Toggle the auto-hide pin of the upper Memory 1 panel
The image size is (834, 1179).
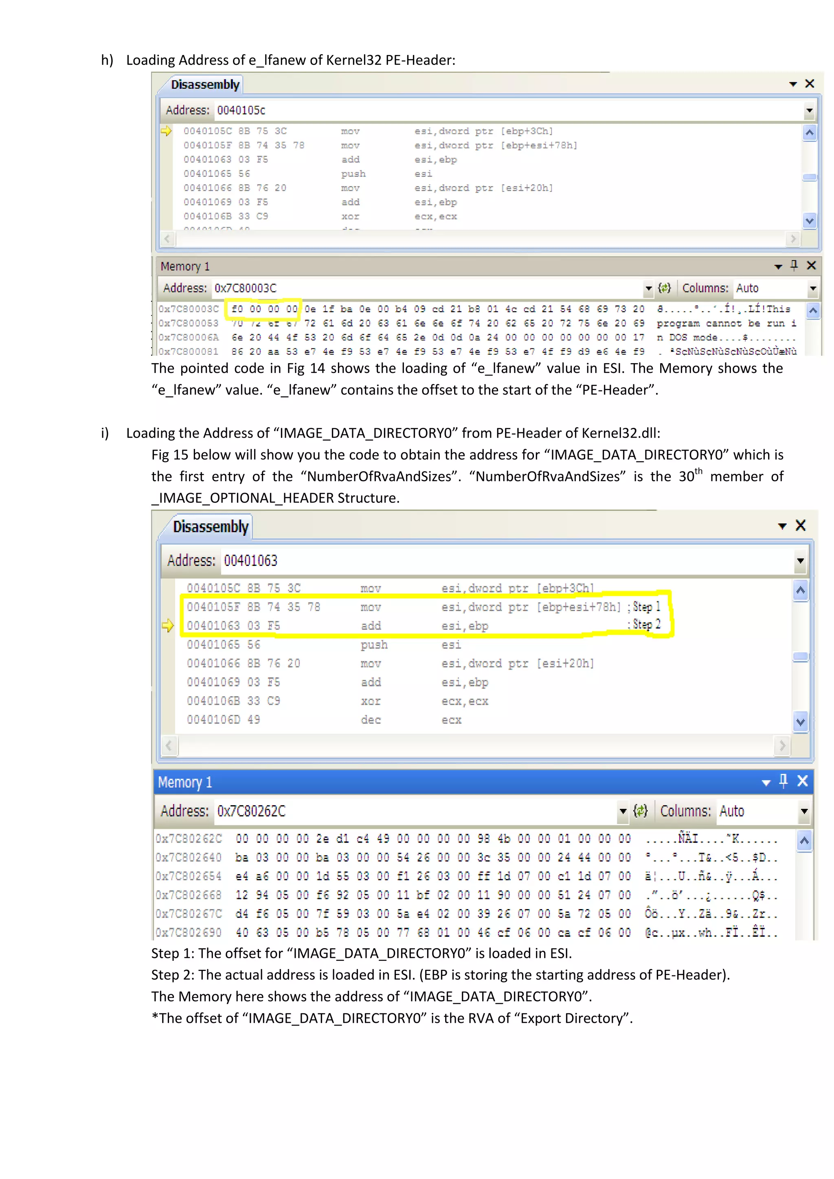pos(794,265)
